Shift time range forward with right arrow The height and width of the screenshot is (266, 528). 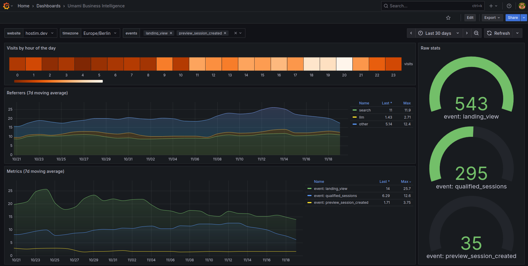tap(467, 33)
